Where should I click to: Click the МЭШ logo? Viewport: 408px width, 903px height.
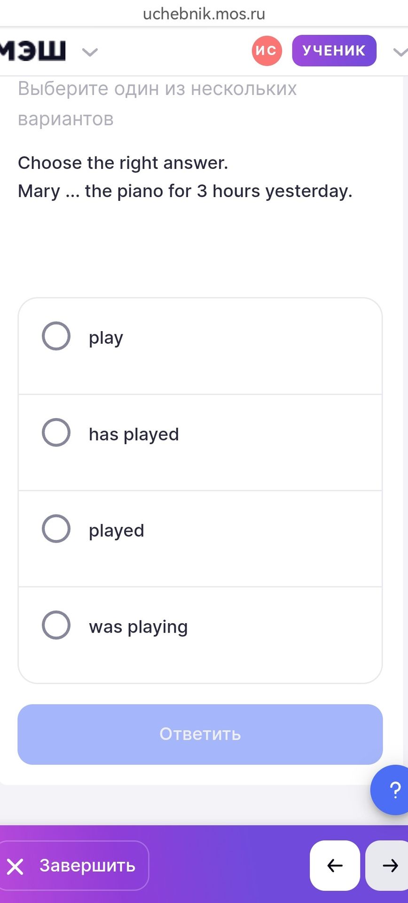tap(33, 51)
